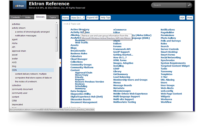Open the HTML forms link
Image resolution: width=204 pixels, height=128 pixels.
tap(120, 60)
